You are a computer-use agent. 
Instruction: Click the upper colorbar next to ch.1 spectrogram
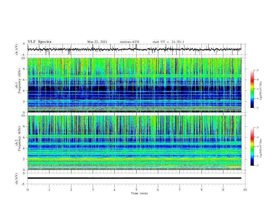click(x=252, y=89)
